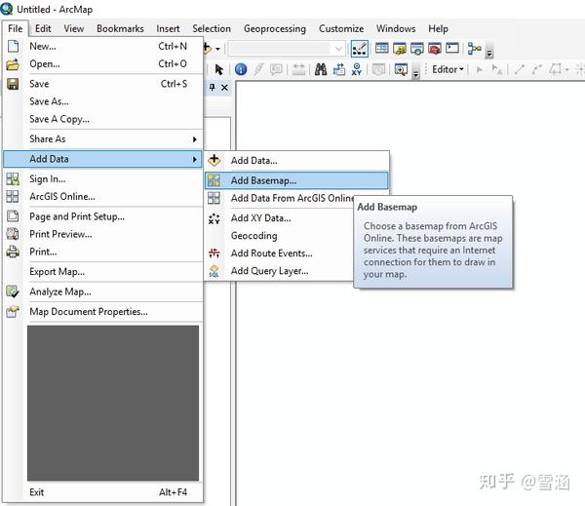Open the Customize menu
Viewport: 585px width, 506px height.
click(x=341, y=28)
